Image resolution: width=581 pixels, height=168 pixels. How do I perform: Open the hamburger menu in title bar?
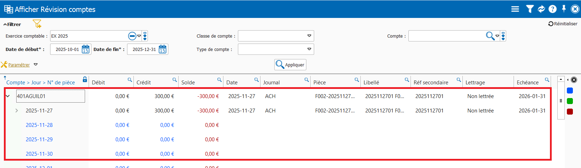[x=515, y=9]
